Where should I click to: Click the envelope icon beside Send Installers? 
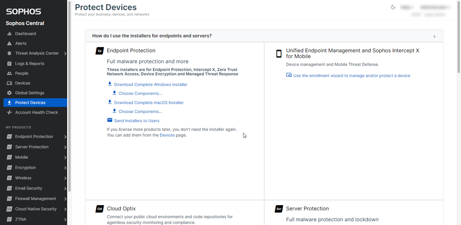(110, 120)
